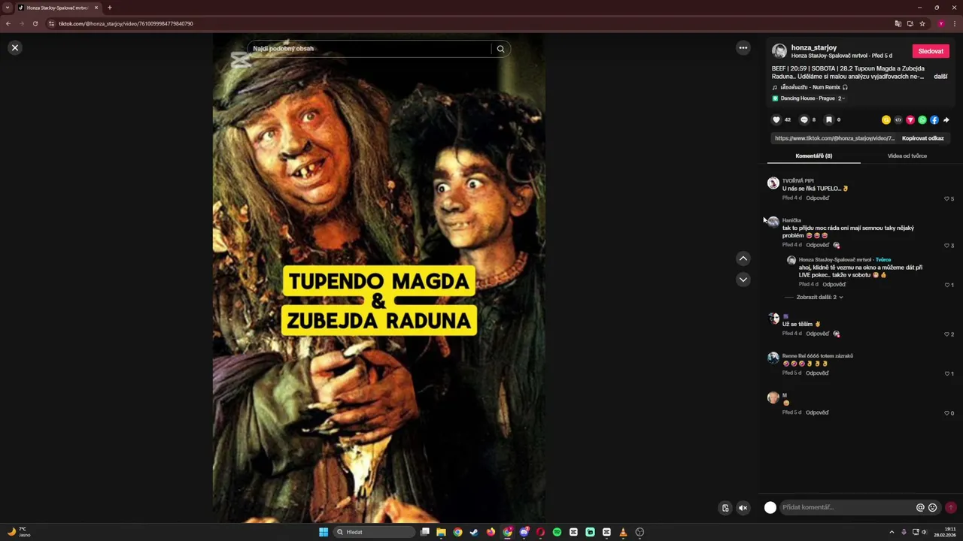
Task: Toggle the auto-scroll icon beside mute
Action: click(x=725, y=508)
